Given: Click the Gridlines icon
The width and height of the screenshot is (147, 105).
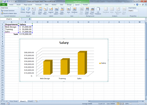Looking at the screenshot, I should coord(74,11).
